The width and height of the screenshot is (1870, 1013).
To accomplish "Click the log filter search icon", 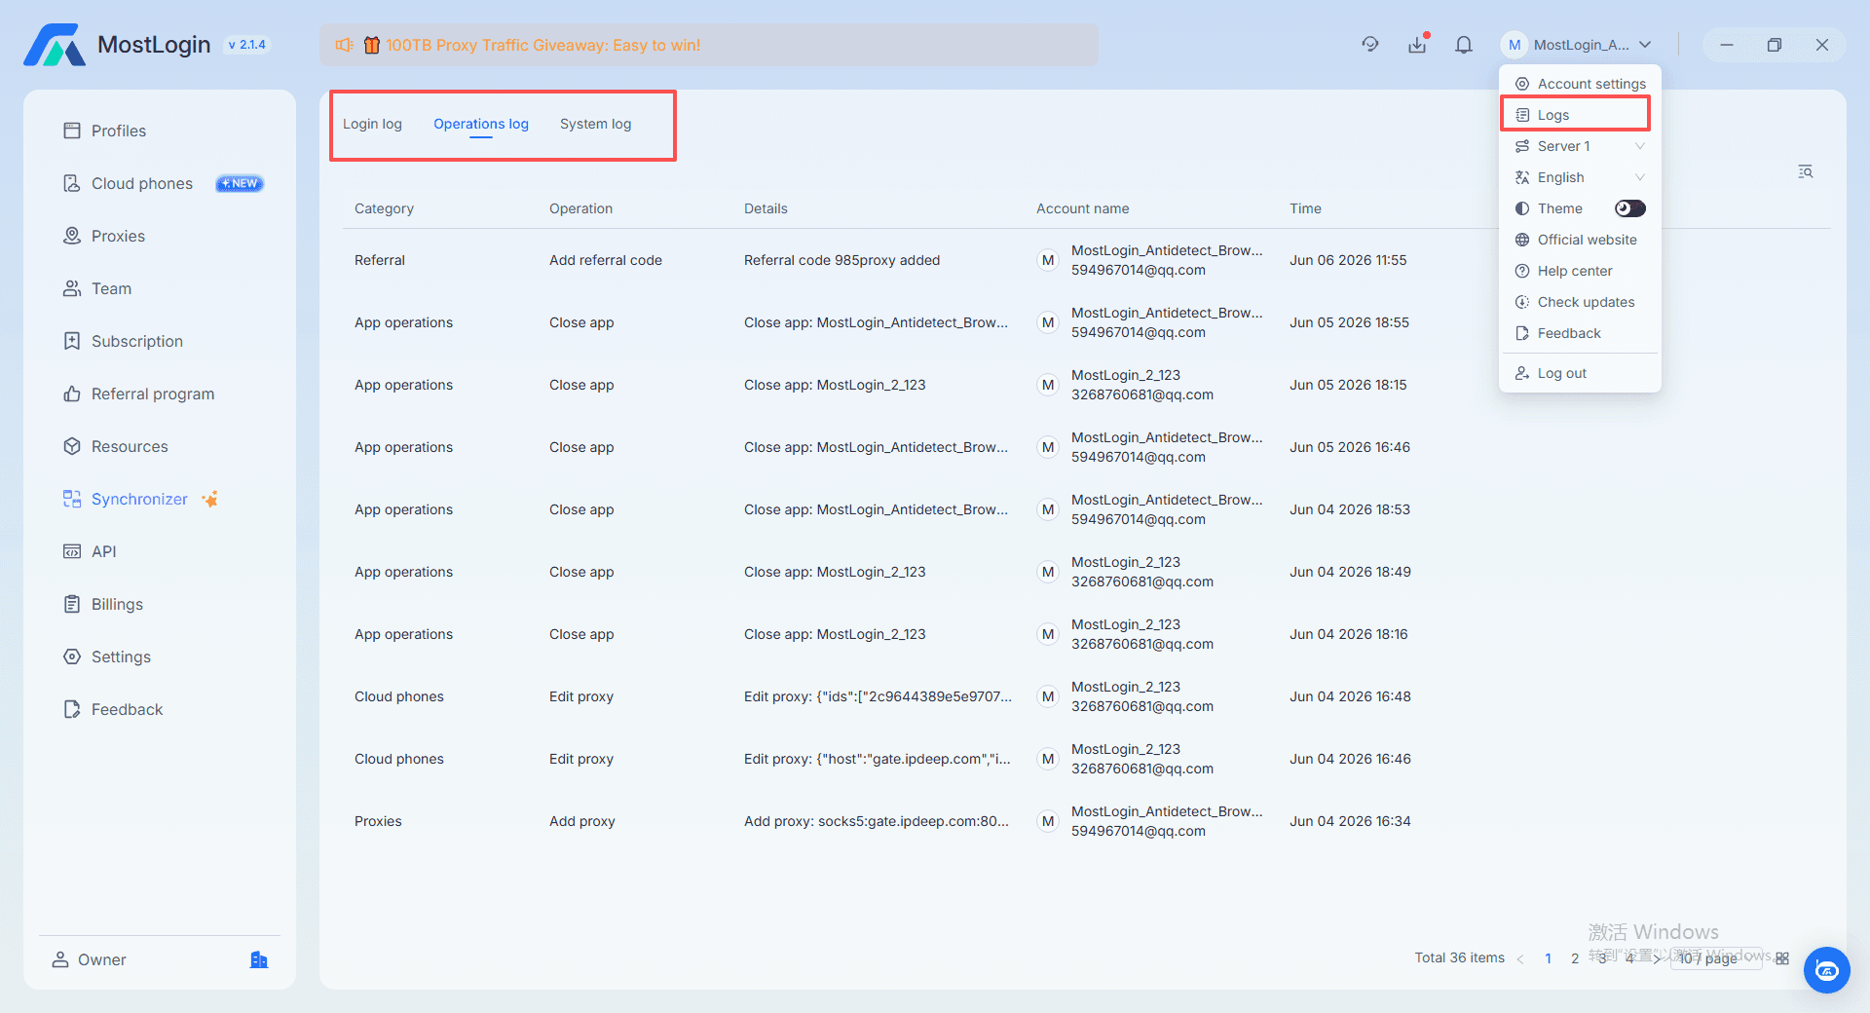I will [1806, 171].
